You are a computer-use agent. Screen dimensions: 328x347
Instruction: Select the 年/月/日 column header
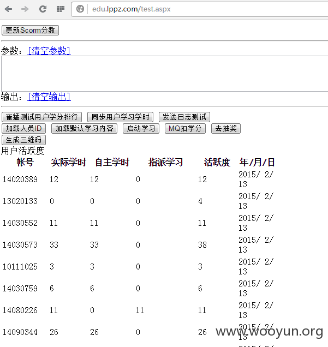tap(257, 162)
